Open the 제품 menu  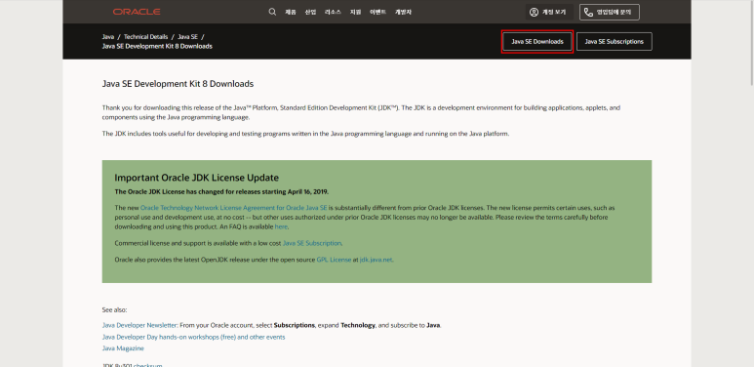(x=291, y=12)
